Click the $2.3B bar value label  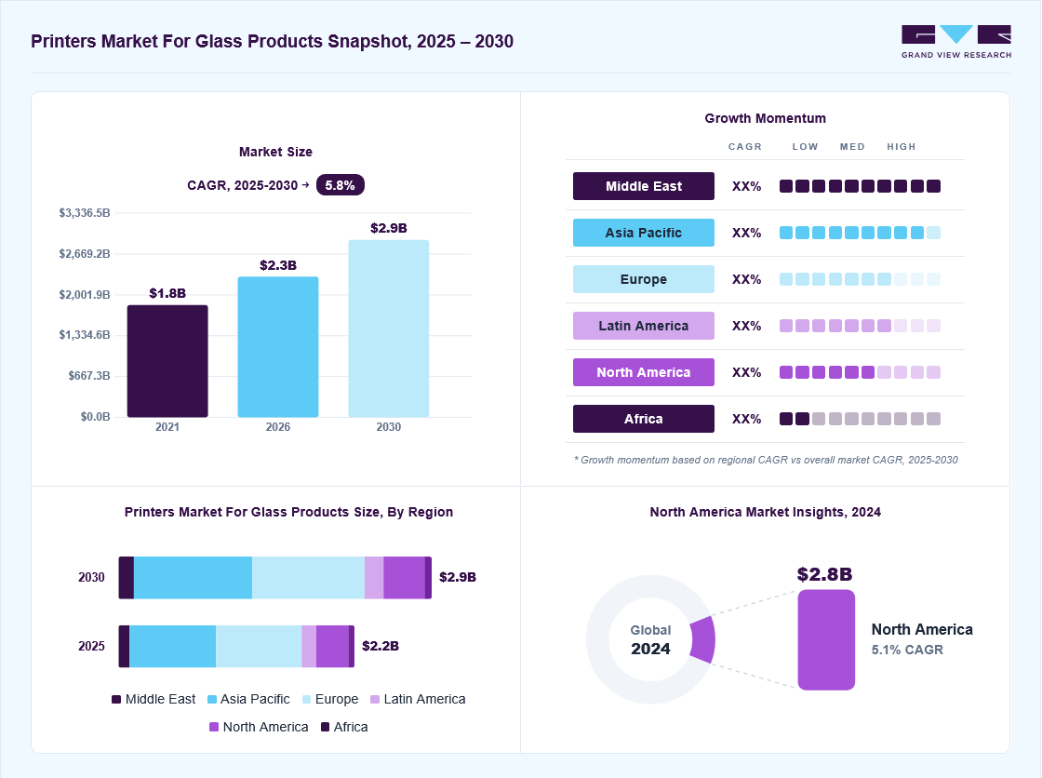coord(278,265)
